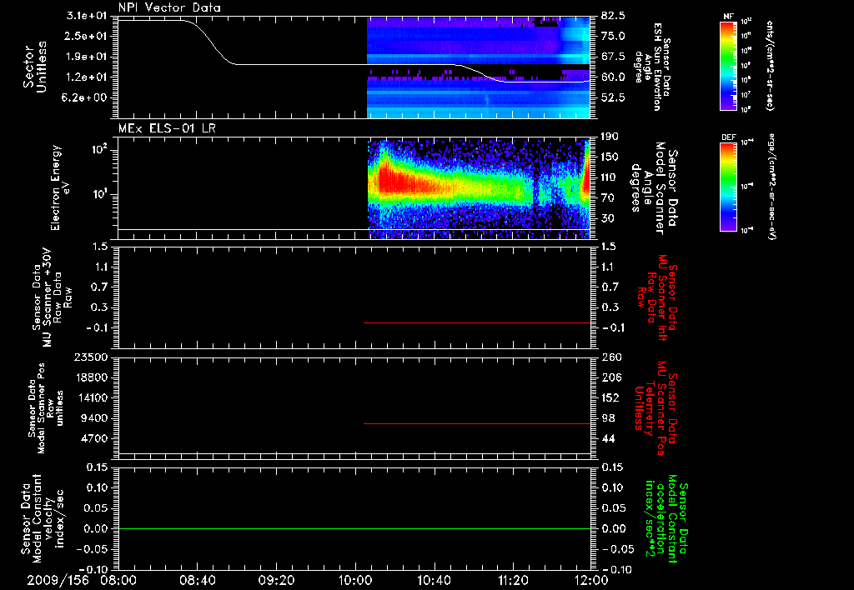Screen dimensions: 854x590
Task: Click the cnts/(cm**2-sr-sec) units label
Action: coord(770,66)
